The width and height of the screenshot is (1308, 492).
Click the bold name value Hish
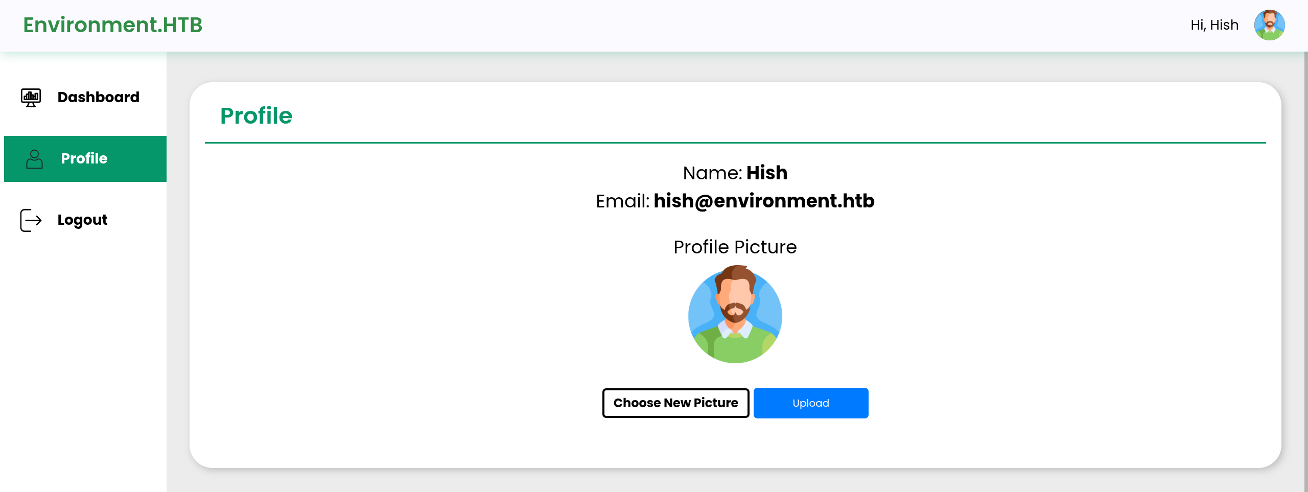[766, 173]
